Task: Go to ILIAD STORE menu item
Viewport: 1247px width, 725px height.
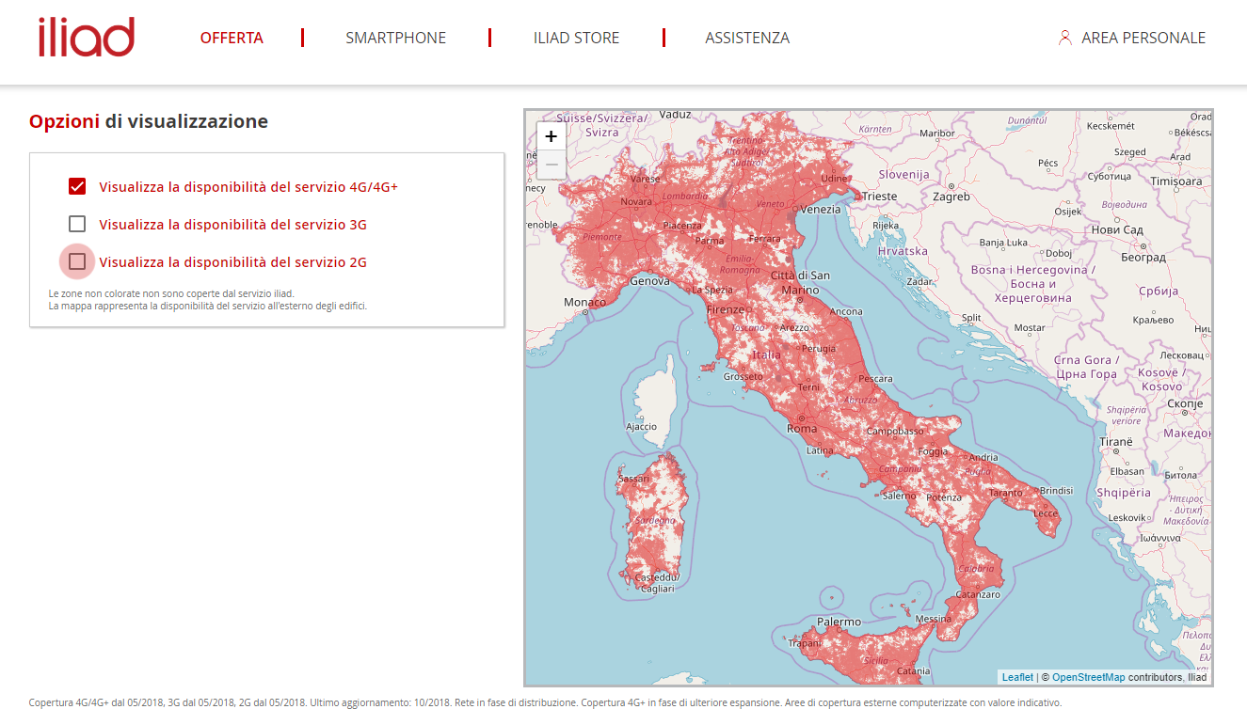Action: point(576,38)
